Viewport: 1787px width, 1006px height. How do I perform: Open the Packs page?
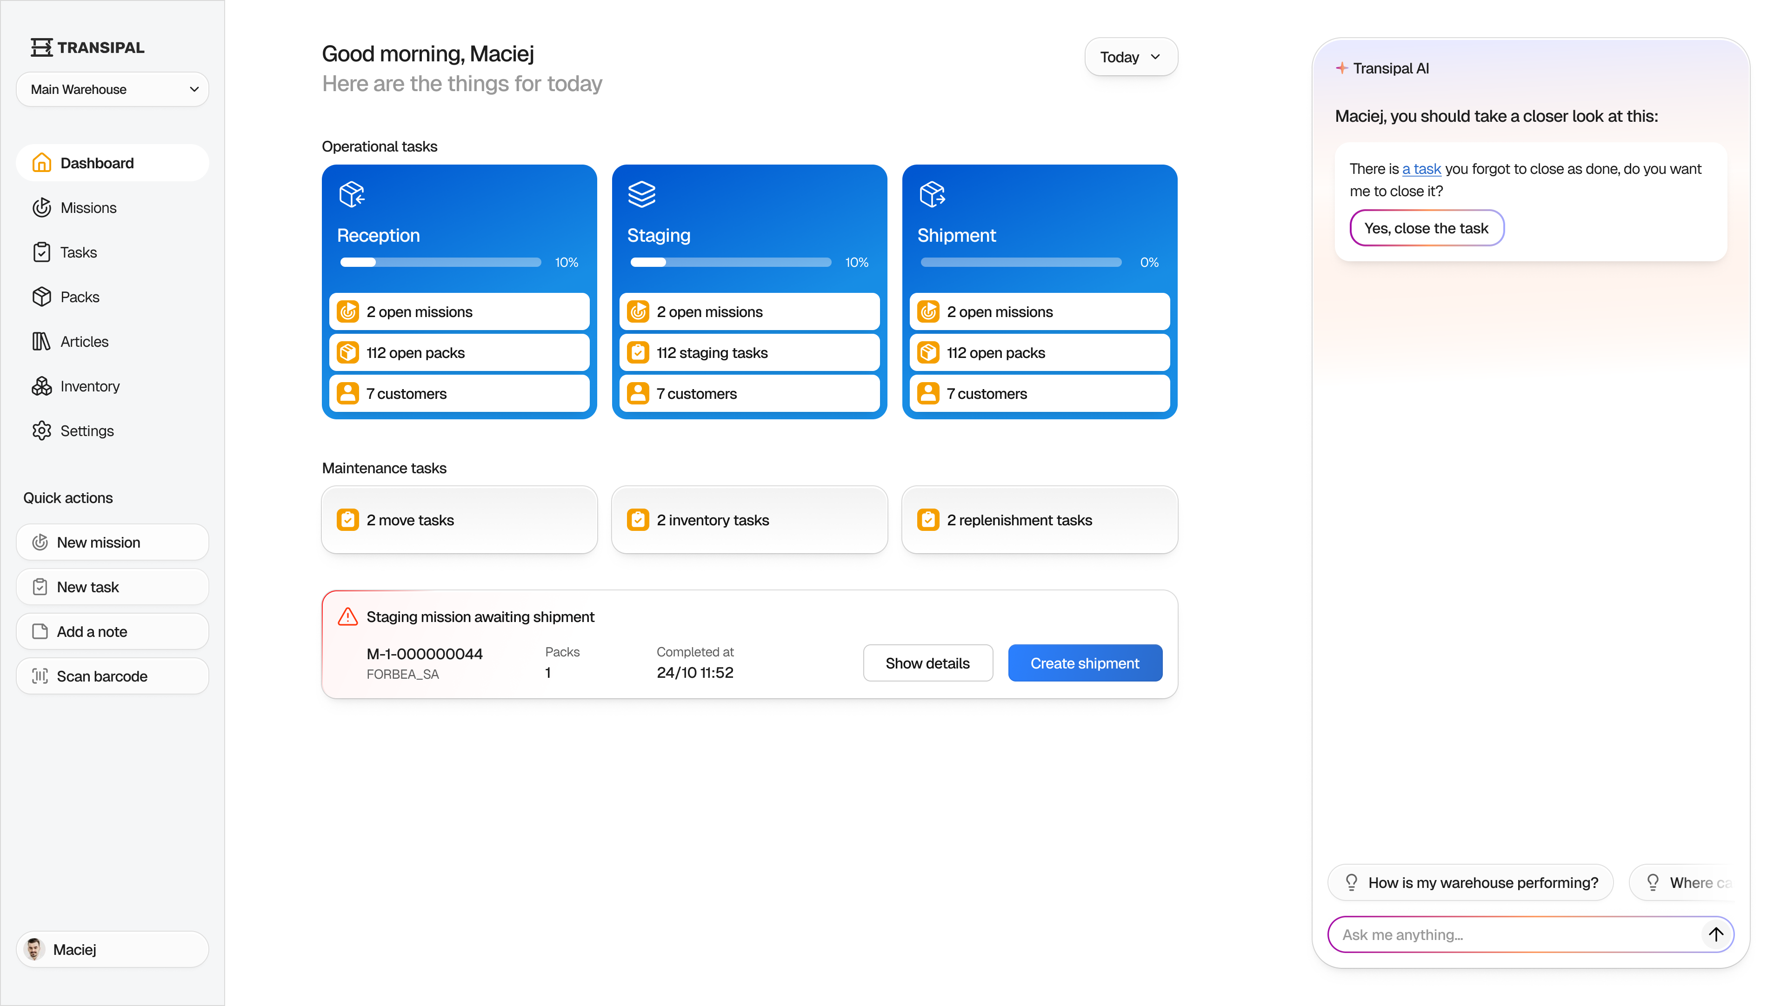coord(113,297)
